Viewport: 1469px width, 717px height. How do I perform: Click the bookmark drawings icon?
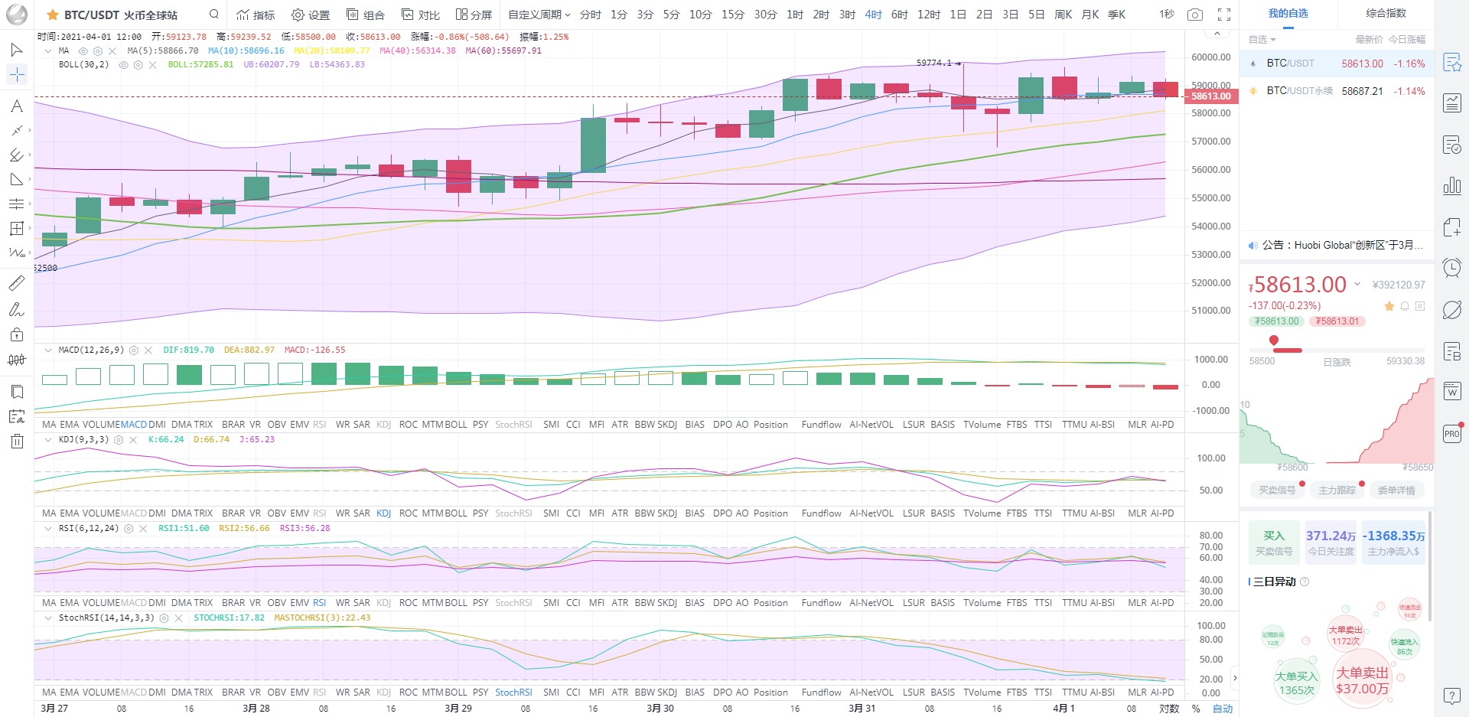17,392
